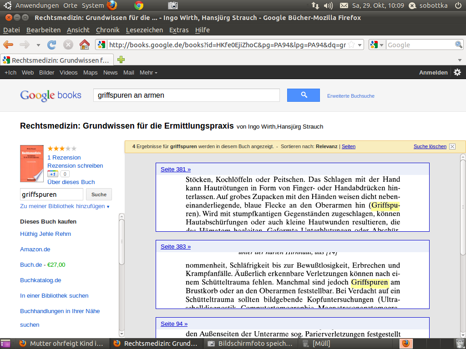The image size is (466, 349).
Task: Open the Datei menu
Action: (x=11, y=30)
